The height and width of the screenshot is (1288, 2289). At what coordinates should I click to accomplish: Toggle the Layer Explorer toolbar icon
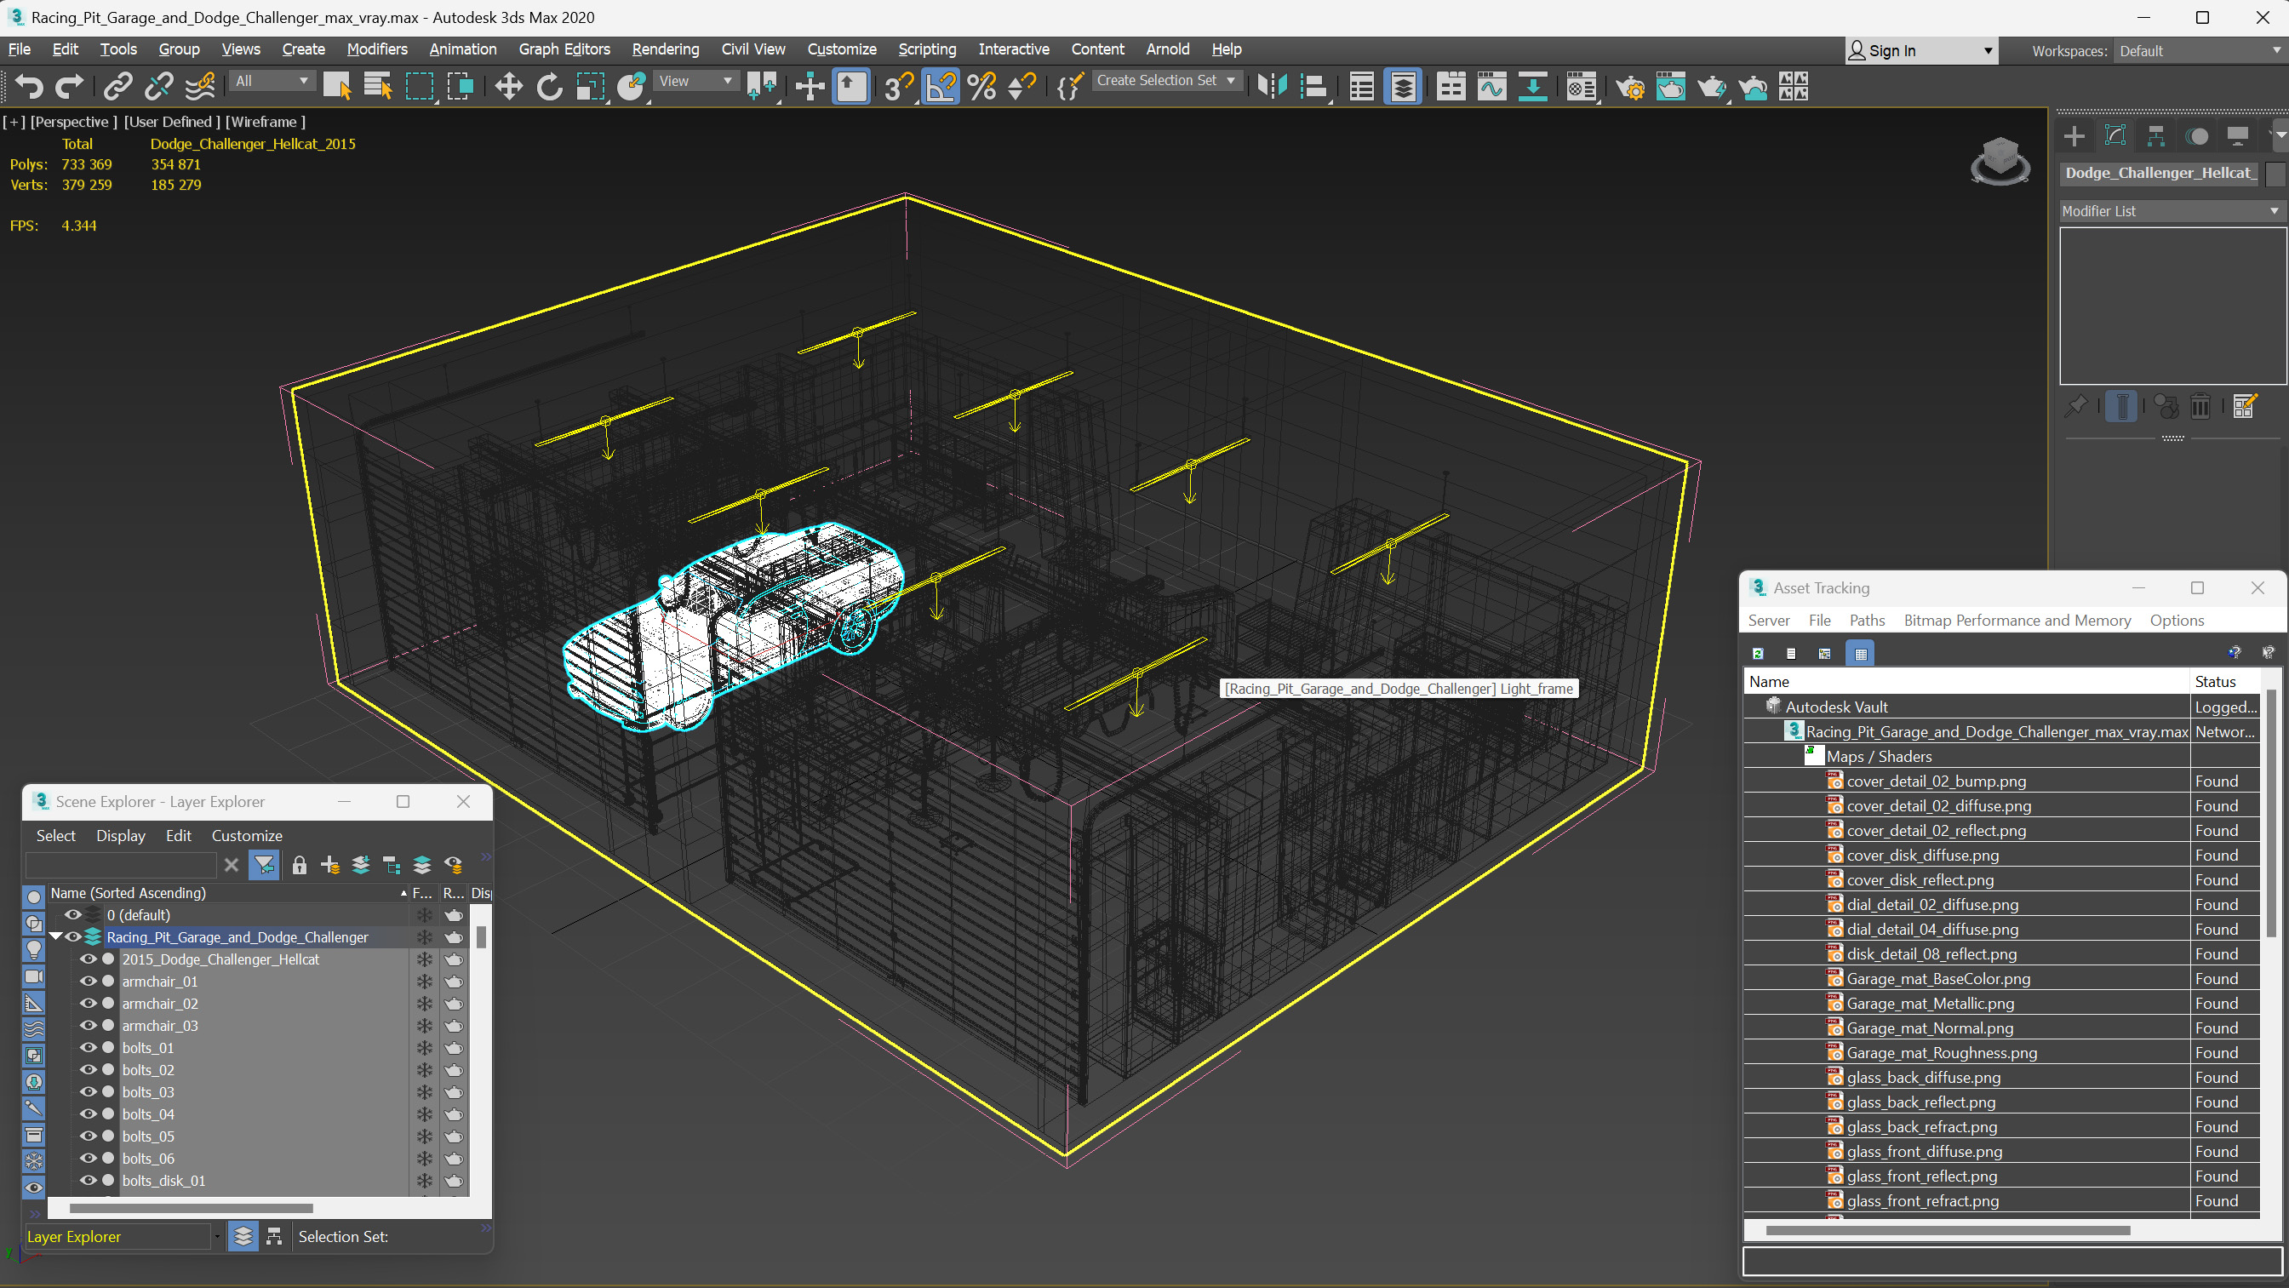(1403, 86)
